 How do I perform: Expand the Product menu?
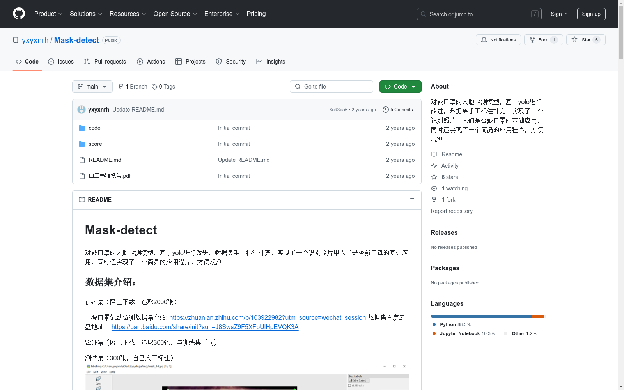point(48,14)
